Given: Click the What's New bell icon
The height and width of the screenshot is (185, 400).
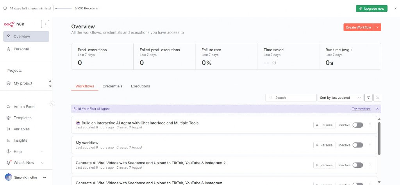Looking at the screenshot, I should 9,163.
